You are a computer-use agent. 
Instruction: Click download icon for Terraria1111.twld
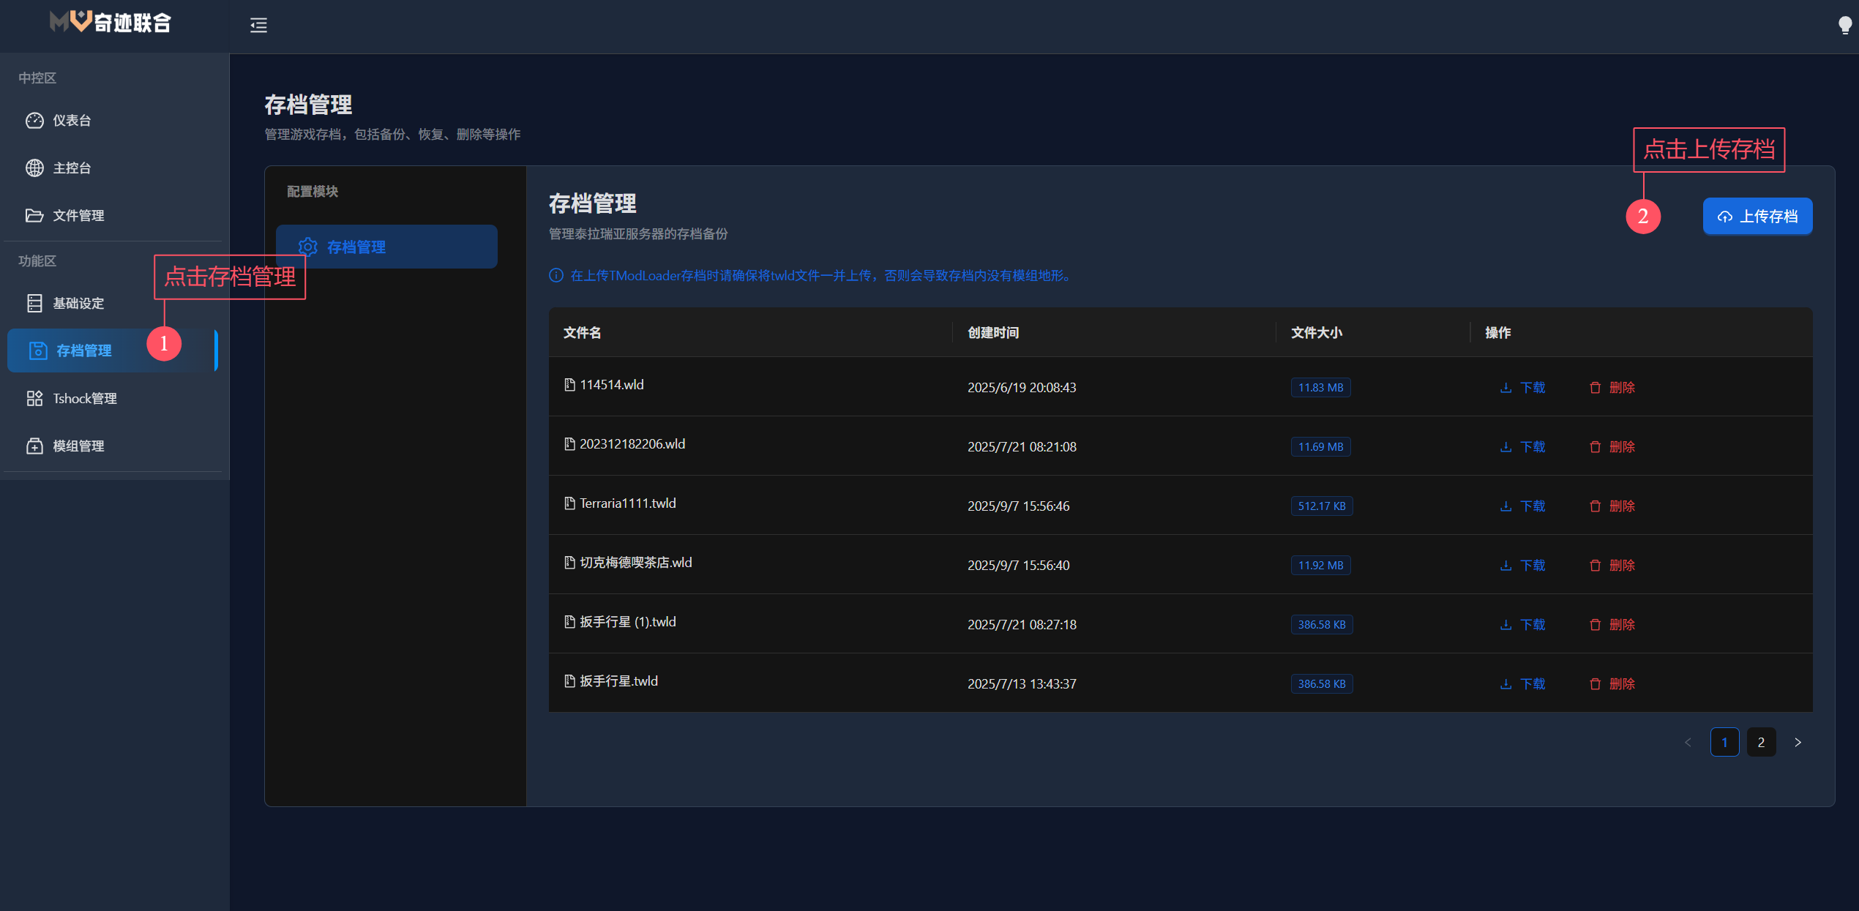coord(1505,506)
